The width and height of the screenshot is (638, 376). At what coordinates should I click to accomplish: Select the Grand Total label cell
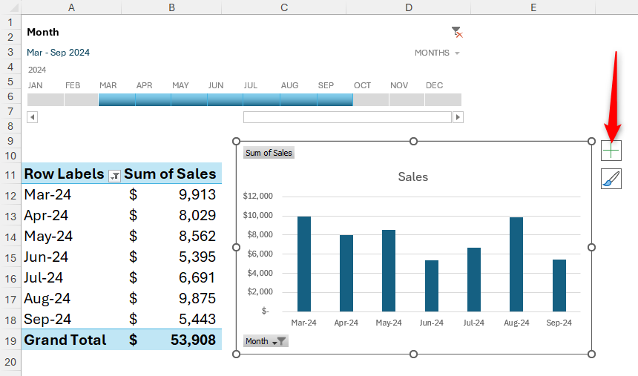point(71,340)
